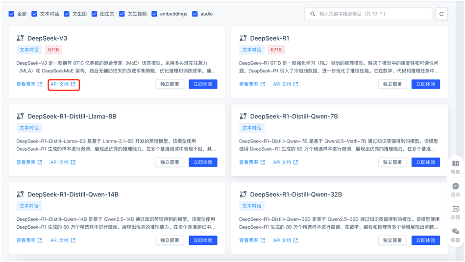Open 查看费率 for DeepSeek-R1
465x262 pixels.
[x=252, y=84]
